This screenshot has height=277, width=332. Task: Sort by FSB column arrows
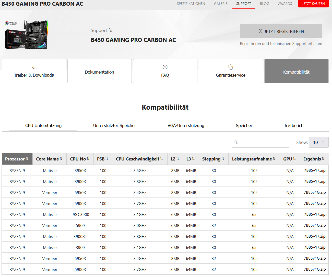click(x=106, y=159)
